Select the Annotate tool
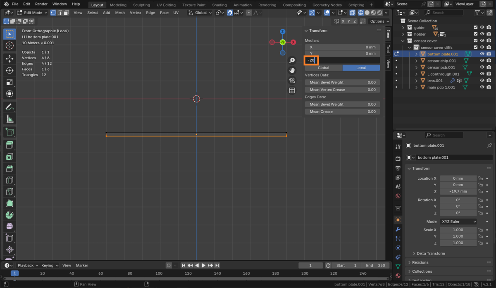Image resolution: width=496 pixels, height=288 pixels. click(x=10, y=107)
